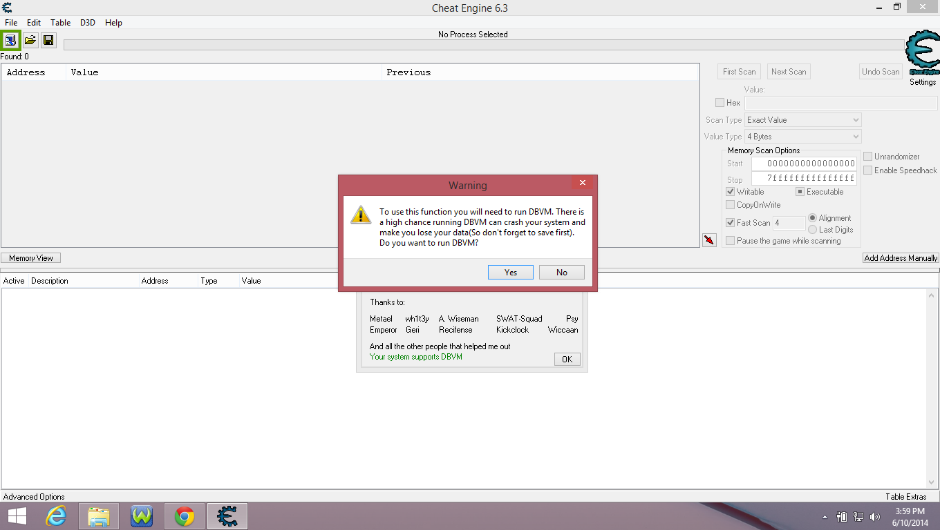Open the File menu

[x=11, y=23]
